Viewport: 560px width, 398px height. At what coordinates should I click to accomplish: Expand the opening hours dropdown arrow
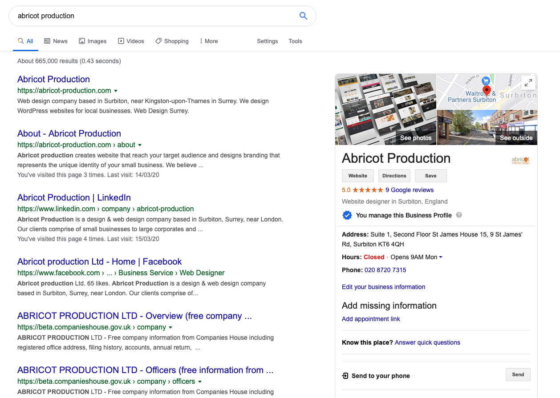click(x=441, y=257)
